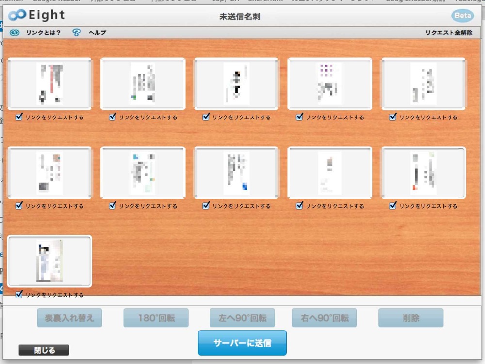Image resolution: width=485 pixels, height=364 pixels.
Task: Uncheck link request for third row card
Action: (x=19, y=294)
